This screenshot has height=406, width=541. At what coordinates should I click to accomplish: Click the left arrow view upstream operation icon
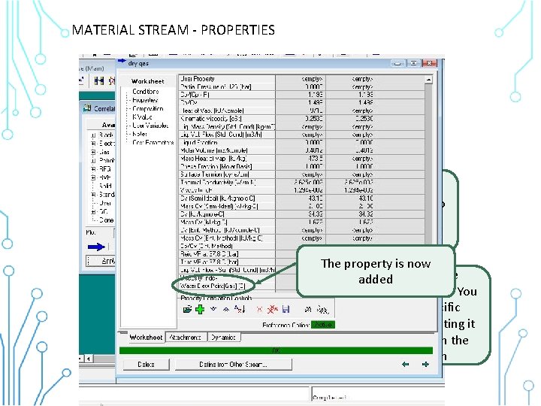[406, 364]
